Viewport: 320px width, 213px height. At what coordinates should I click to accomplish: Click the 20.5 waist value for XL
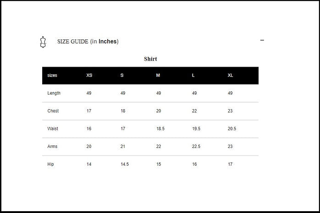[232, 129]
